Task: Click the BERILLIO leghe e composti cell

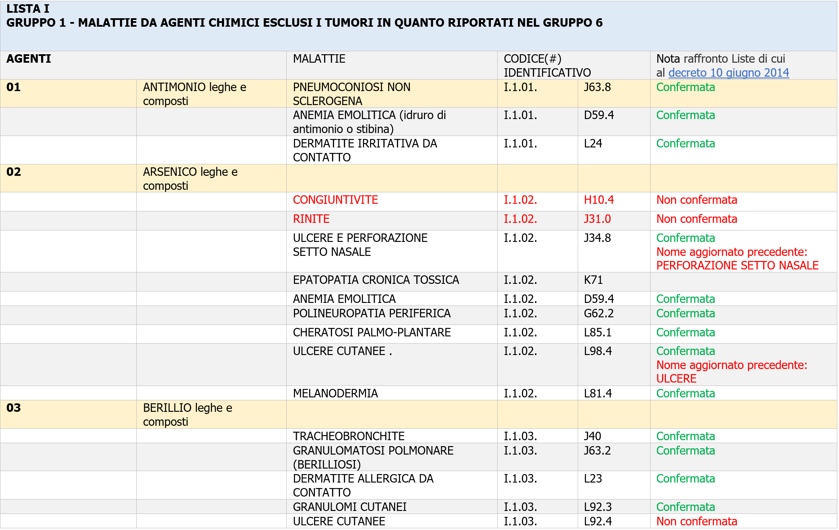Action: (188, 414)
